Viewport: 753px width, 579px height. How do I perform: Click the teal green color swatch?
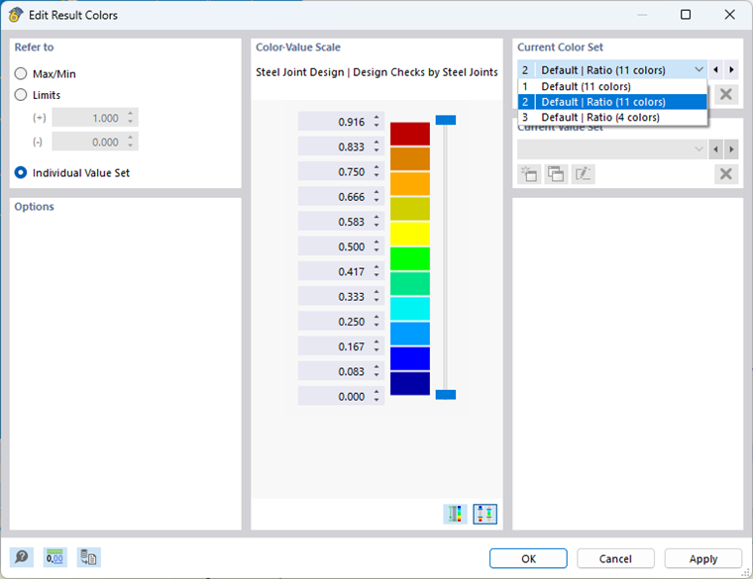tap(409, 284)
